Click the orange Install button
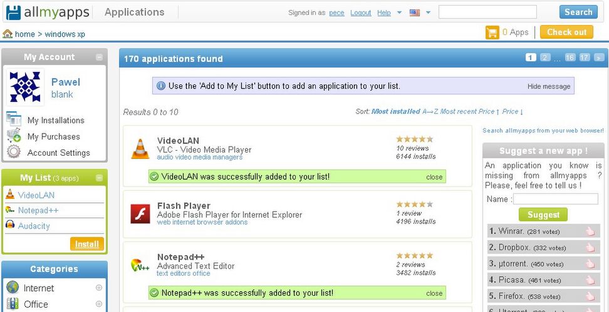This screenshot has width=609, height=312. [x=87, y=244]
